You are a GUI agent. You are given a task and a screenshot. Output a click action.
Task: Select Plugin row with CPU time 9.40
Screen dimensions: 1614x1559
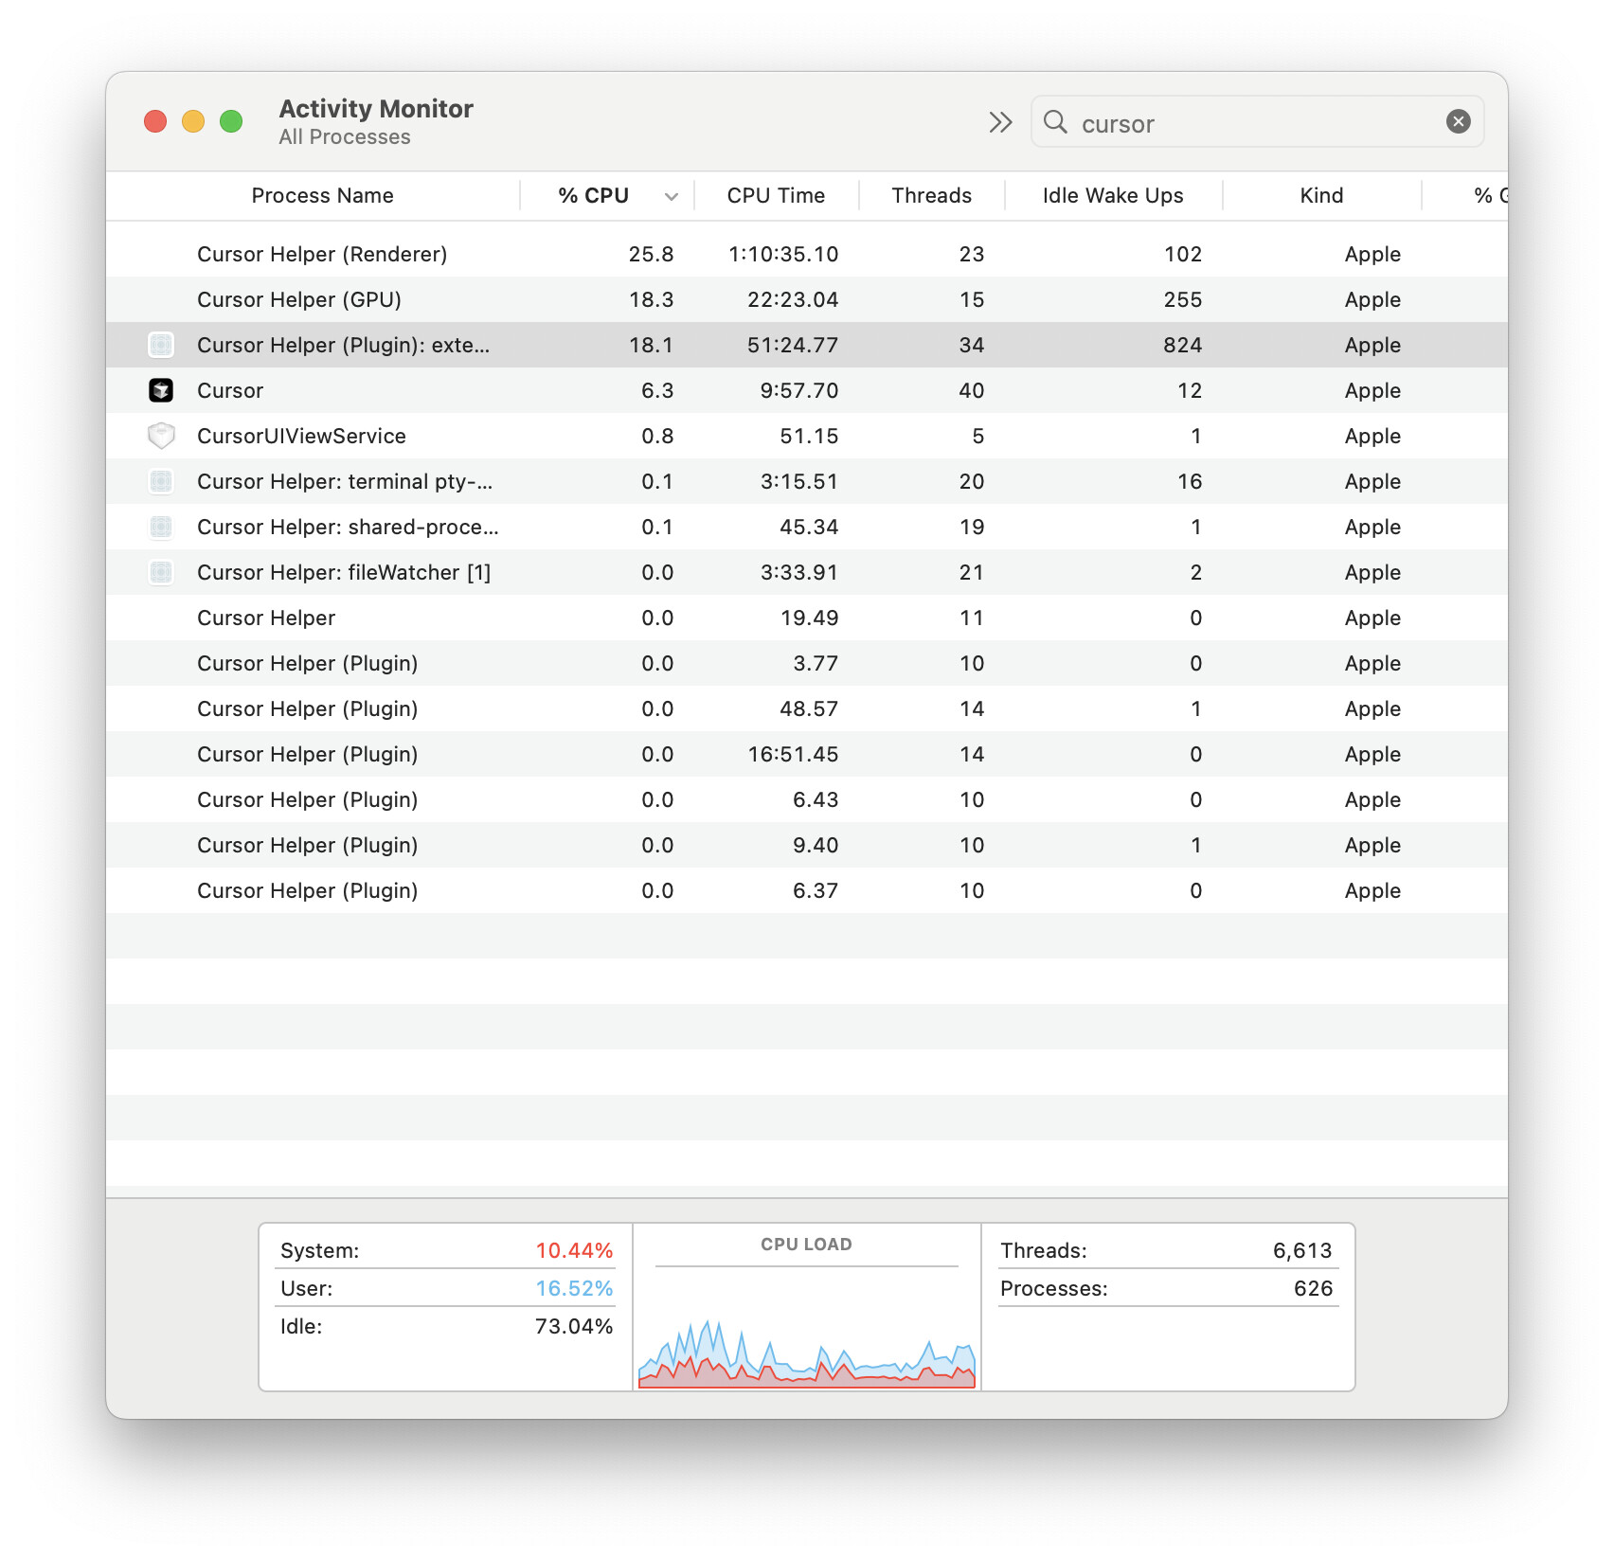[807, 845]
